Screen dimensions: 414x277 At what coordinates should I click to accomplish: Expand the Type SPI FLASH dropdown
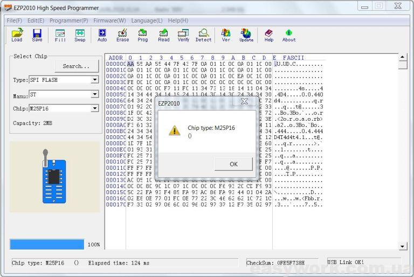(x=94, y=80)
